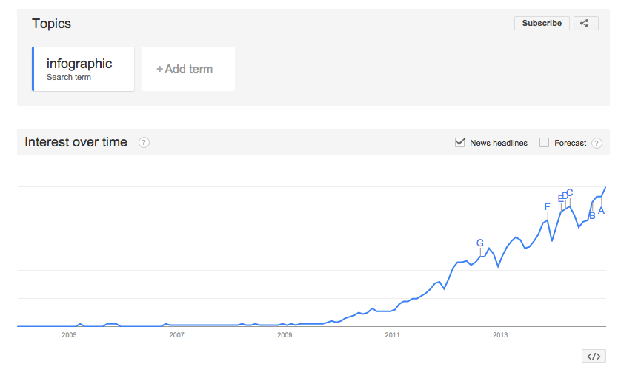Click the 2011 label on the time axis
The width and height of the screenshot is (618, 378).
[393, 335]
